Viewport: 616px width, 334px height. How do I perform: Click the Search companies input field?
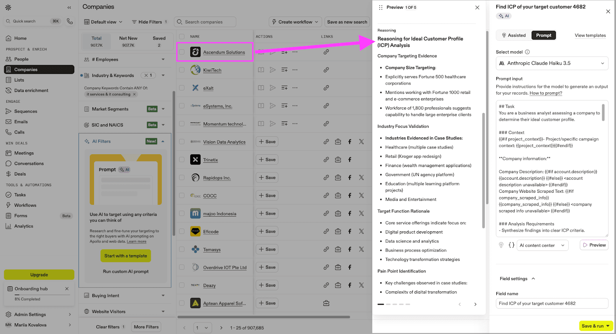[x=205, y=22]
